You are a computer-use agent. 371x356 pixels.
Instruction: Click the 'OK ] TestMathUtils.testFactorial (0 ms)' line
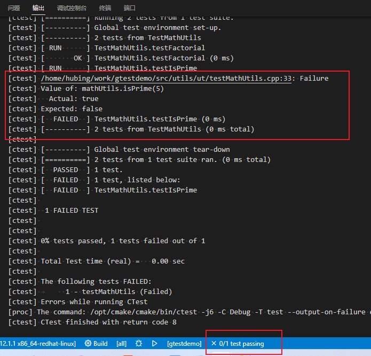pyautogui.click(x=121, y=58)
